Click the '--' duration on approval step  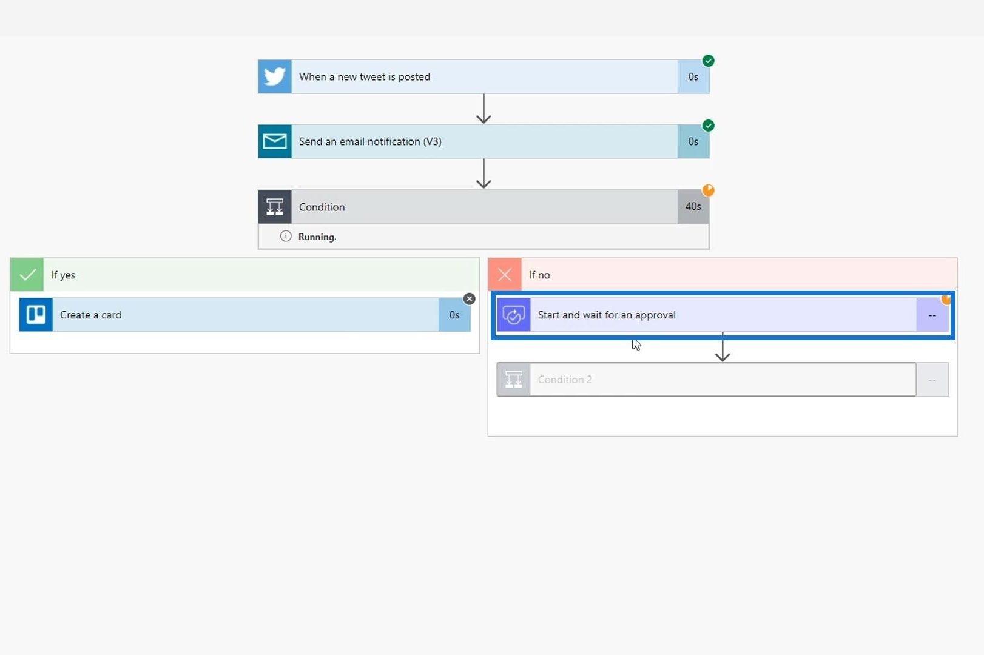click(932, 315)
